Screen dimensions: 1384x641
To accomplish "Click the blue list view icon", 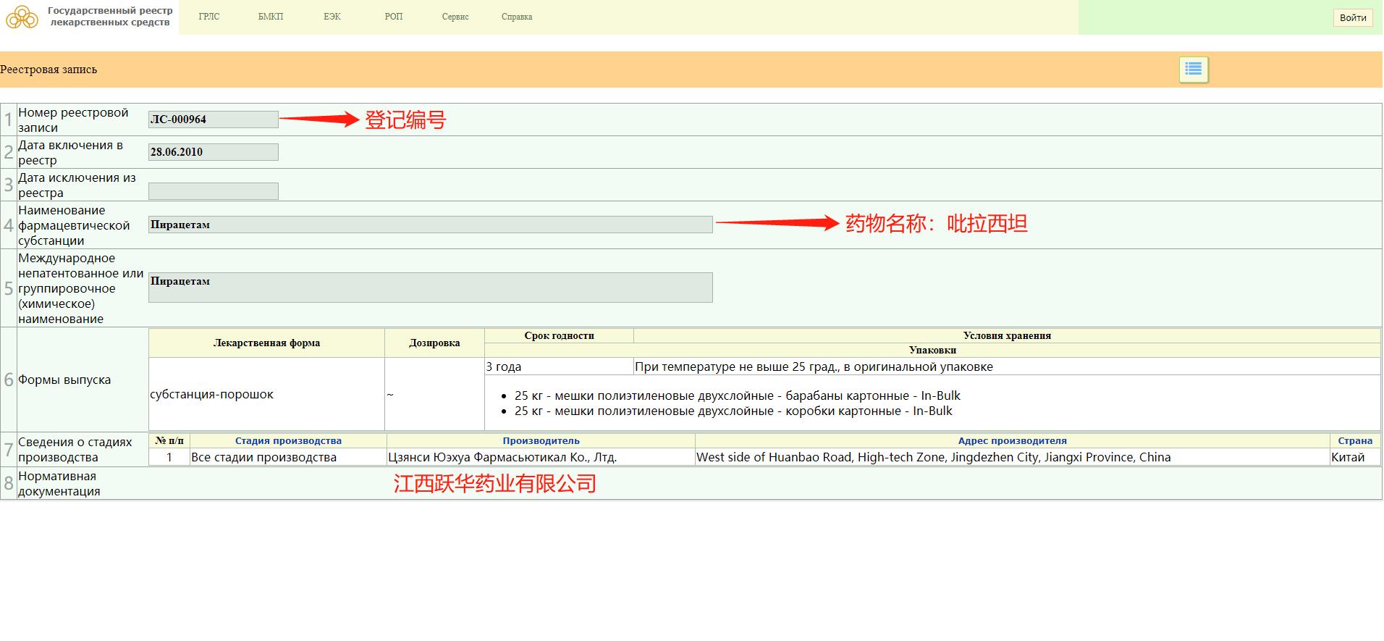I will pos(1193,70).
